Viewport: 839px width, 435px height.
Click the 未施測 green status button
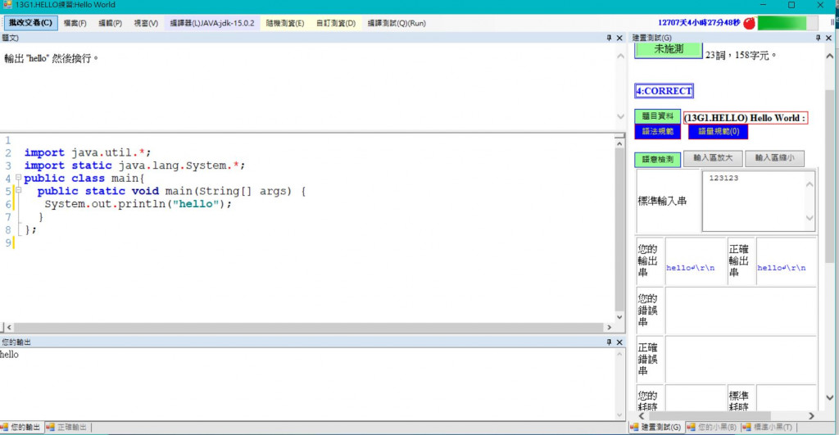click(x=669, y=50)
